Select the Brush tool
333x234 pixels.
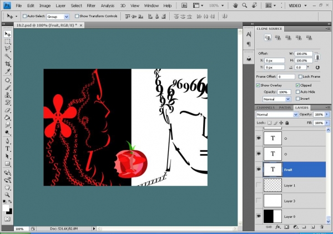tap(7, 88)
